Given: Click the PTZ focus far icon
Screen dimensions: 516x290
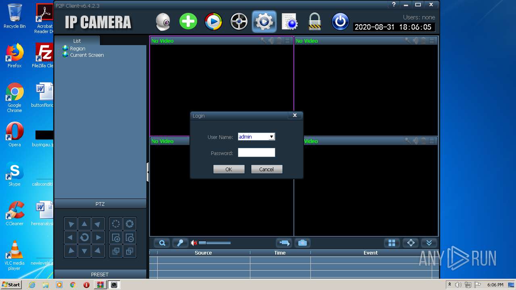Looking at the screenshot, I should pos(129,251).
